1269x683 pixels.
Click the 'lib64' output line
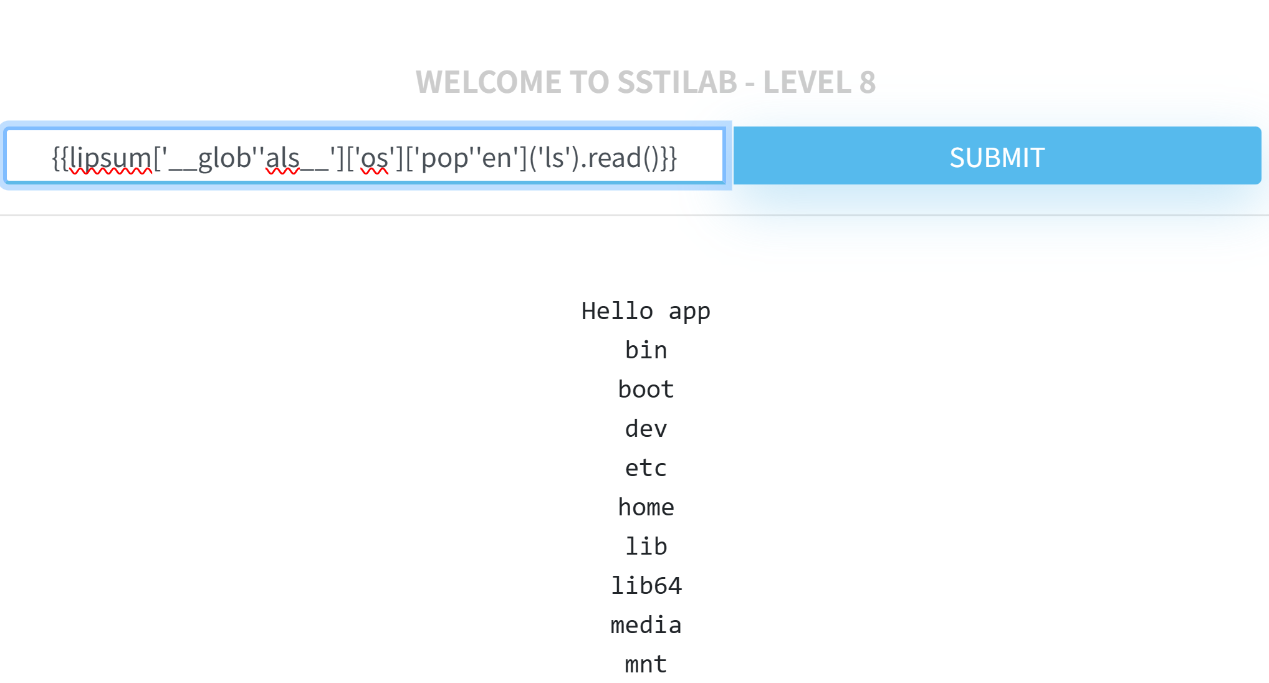click(x=646, y=586)
